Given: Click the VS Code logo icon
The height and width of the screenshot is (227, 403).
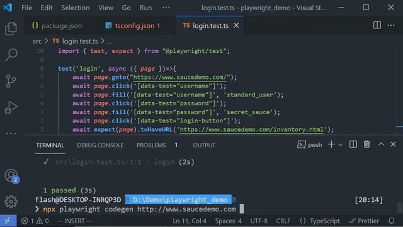Looking at the screenshot, I should click(x=8, y=8).
